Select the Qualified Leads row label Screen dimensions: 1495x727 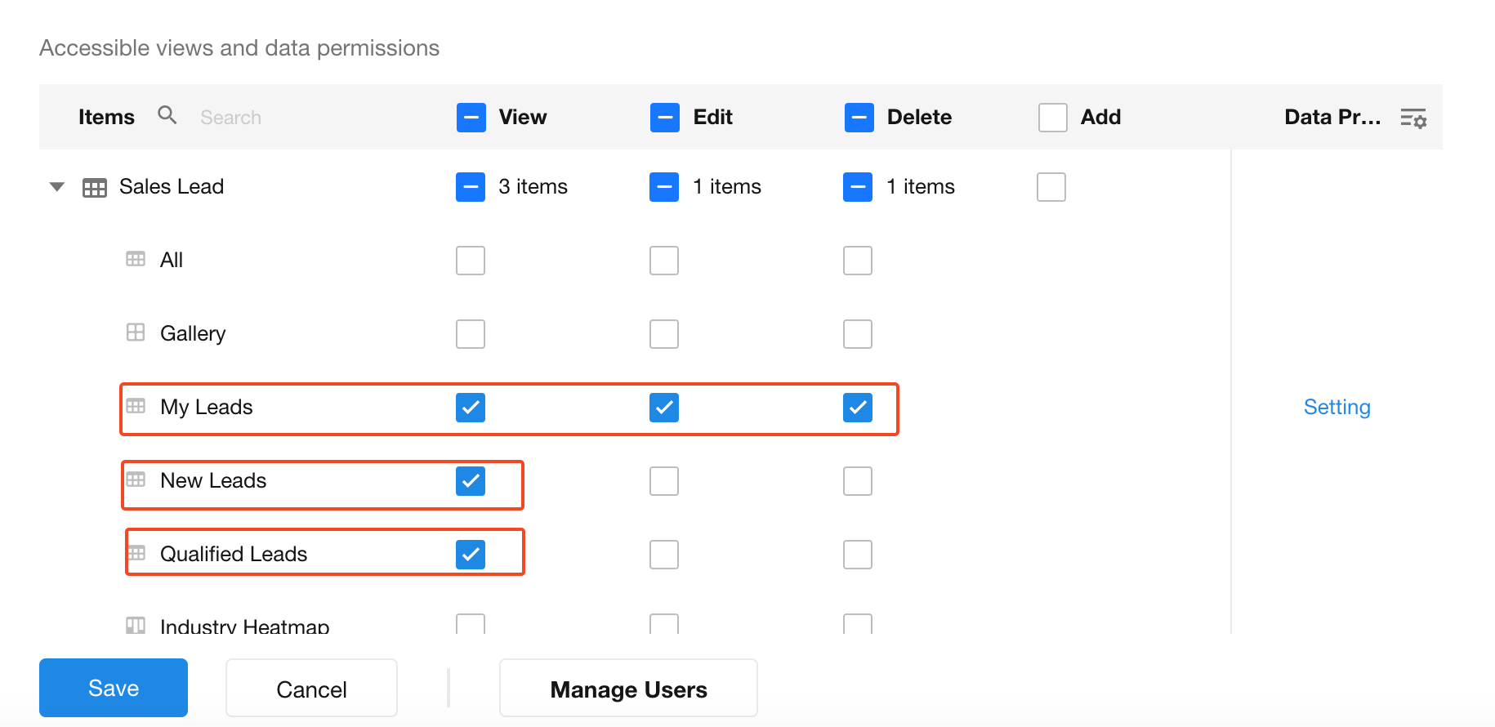[234, 554]
